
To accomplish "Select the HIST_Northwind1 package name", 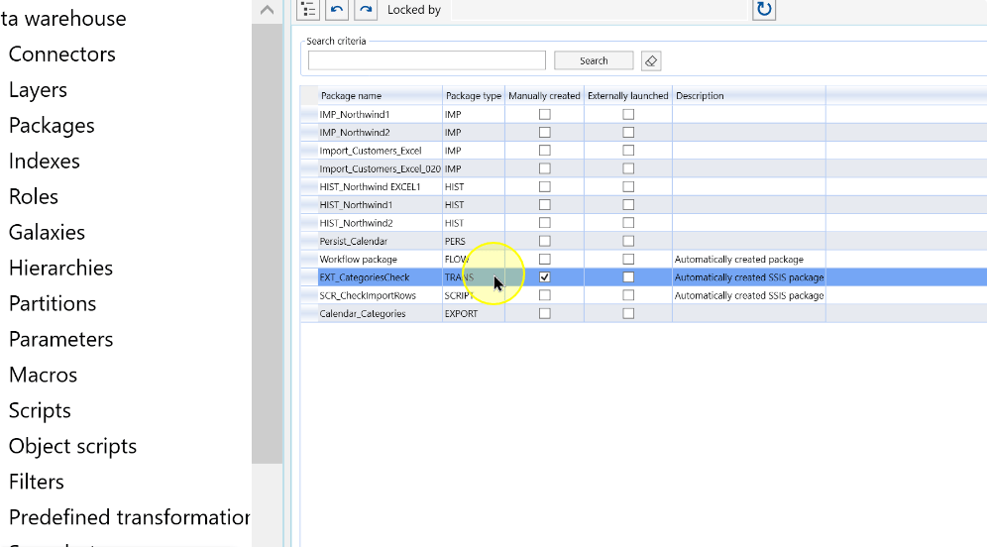I will pos(356,204).
